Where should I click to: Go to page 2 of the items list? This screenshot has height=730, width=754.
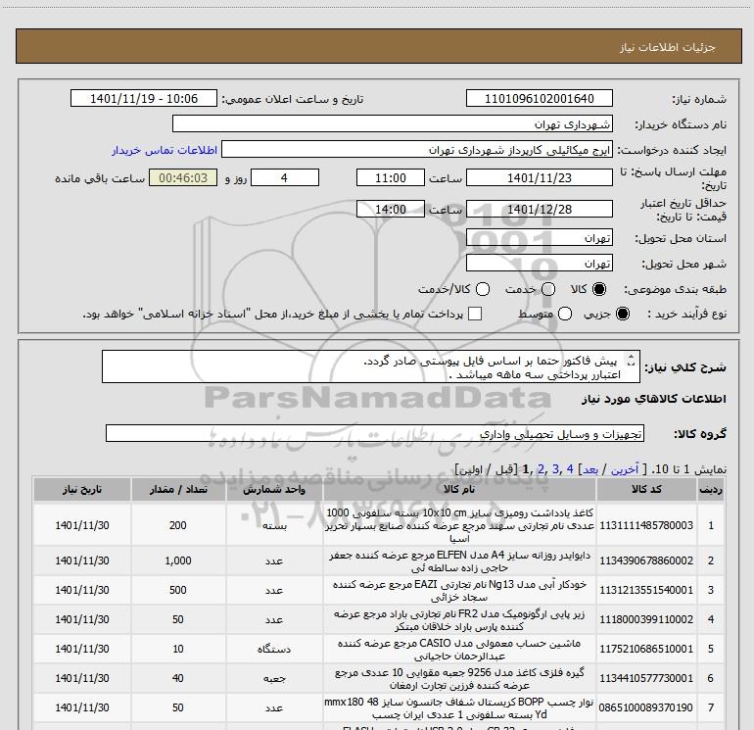[x=542, y=468]
